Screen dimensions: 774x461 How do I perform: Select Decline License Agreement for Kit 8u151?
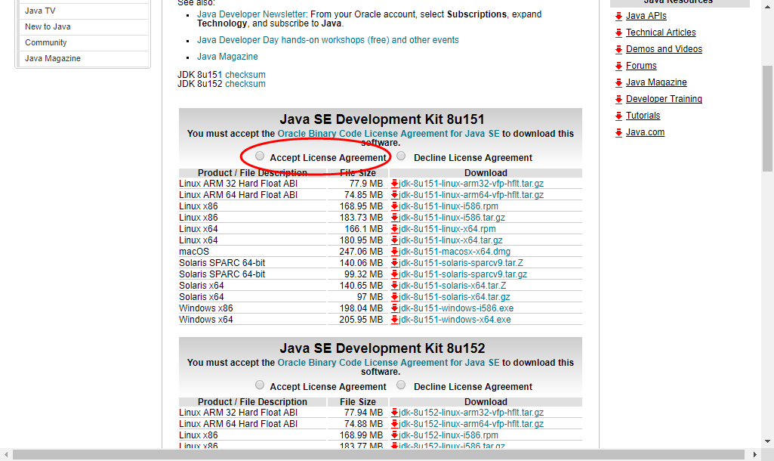[x=401, y=156]
